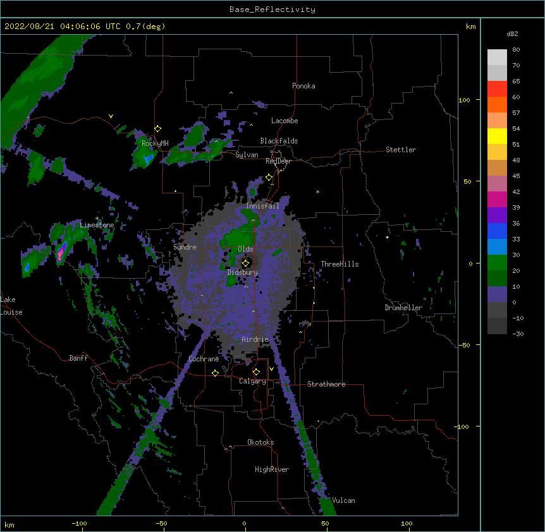The width and height of the screenshot is (545, 532).
Task: Click the Innisfail city label
Action: tap(262, 206)
